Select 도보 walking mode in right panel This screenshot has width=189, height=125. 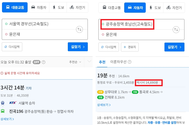pos(155,8)
